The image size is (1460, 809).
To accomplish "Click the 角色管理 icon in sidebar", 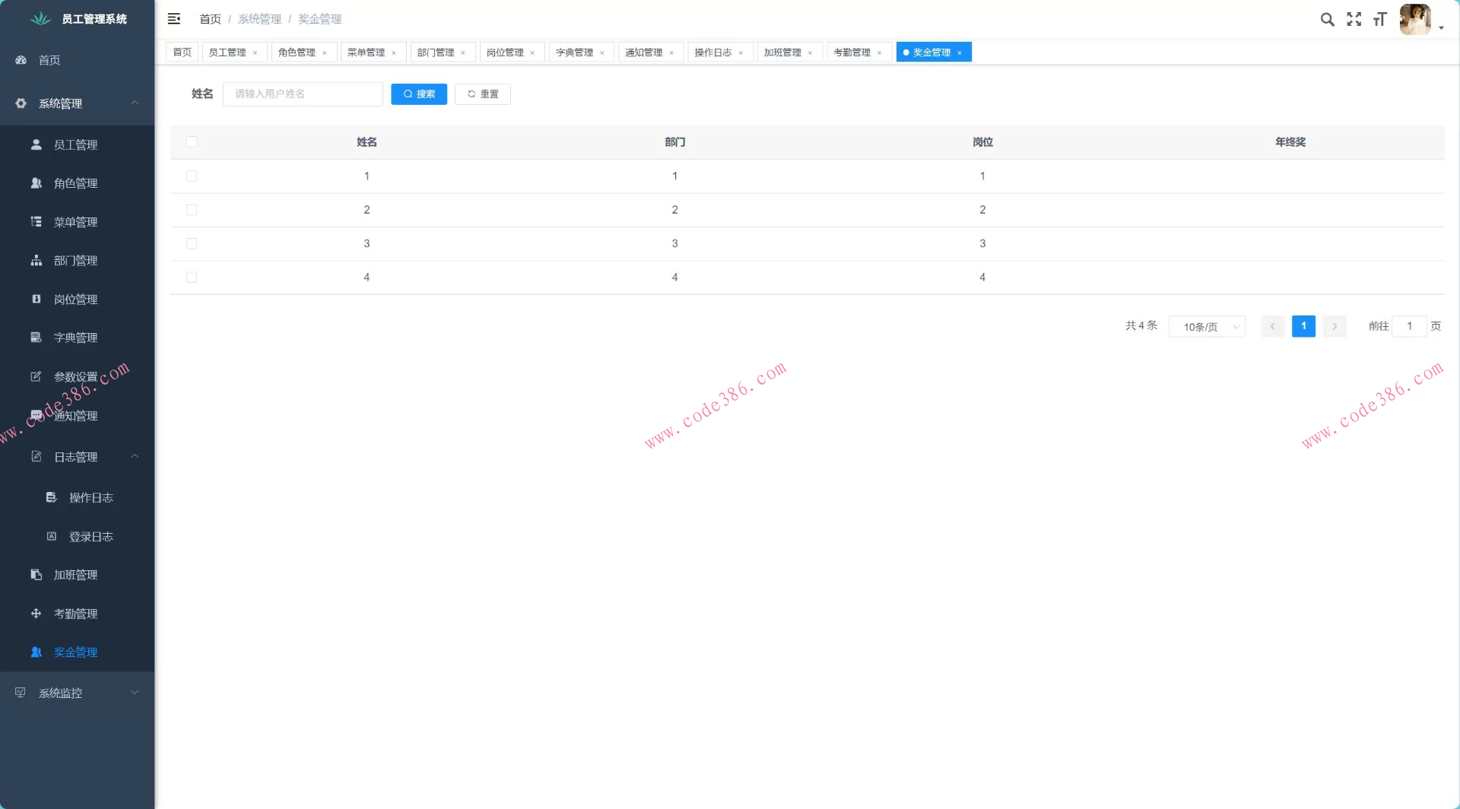I will click(x=36, y=183).
